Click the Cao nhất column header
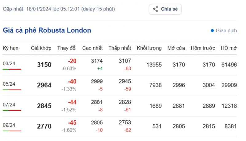 point(92,48)
